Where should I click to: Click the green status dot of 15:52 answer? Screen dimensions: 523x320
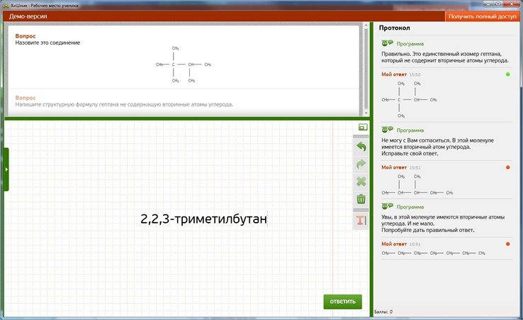(x=507, y=75)
